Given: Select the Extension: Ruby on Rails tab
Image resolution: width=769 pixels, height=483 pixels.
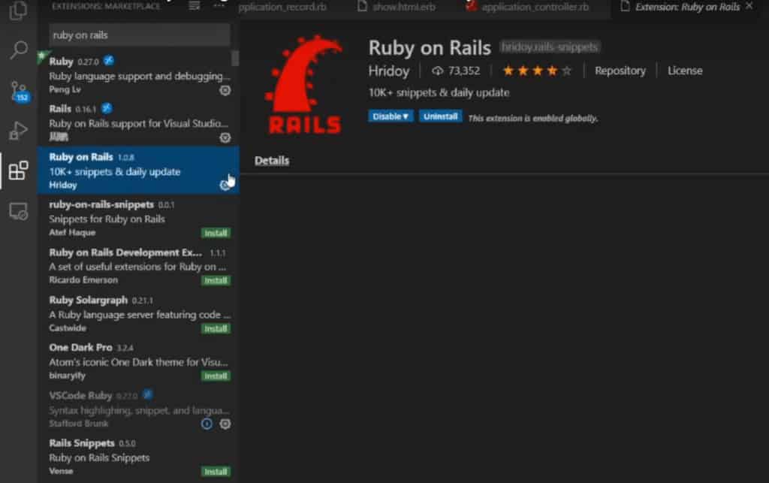Looking at the screenshot, I should coord(686,7).
